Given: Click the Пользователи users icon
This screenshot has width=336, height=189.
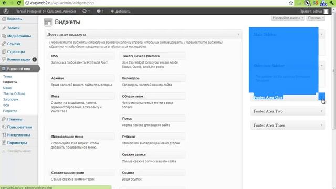Looking at the screenshot, I should (x=4, y=127).
